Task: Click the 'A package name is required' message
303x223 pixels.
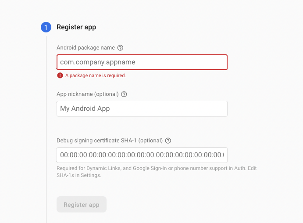Action: coord(96,75)
